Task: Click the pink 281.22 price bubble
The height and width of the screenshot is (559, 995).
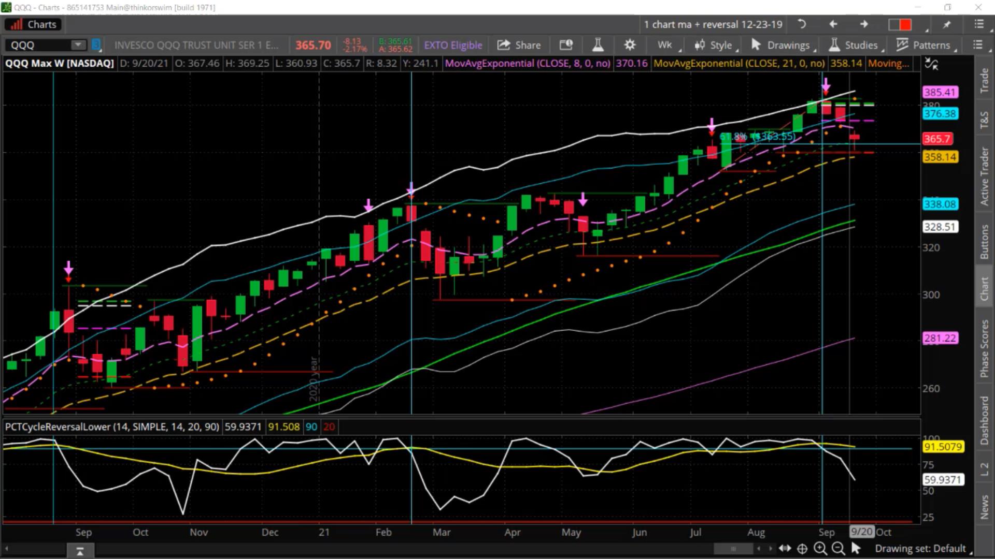Action: (x=940, y=339)
